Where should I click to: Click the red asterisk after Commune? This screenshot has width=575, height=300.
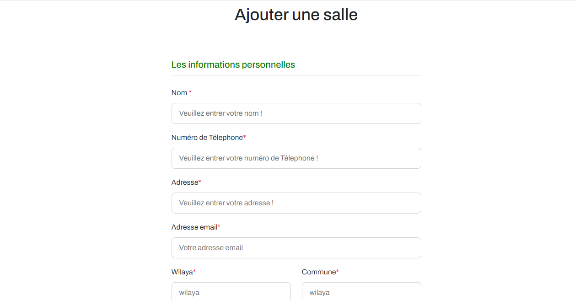click(338, 272)
